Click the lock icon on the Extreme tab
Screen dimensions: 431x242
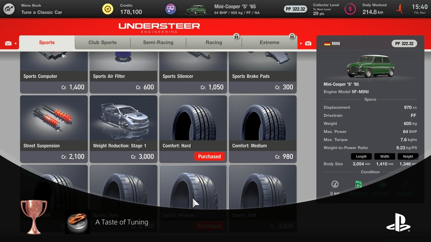(x=292, y=36)
